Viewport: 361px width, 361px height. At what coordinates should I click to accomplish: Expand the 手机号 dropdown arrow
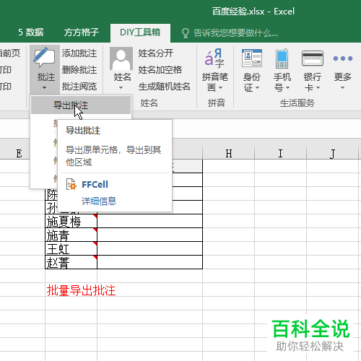[287, 88]
